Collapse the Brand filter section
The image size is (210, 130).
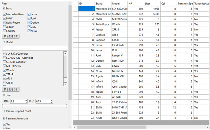[4, 9]
